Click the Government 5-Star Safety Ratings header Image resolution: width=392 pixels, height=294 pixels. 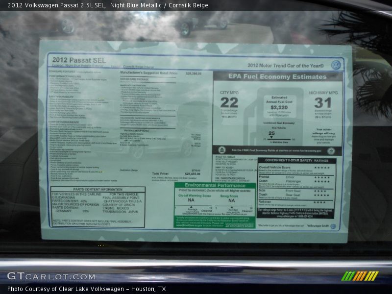point(296,160)
